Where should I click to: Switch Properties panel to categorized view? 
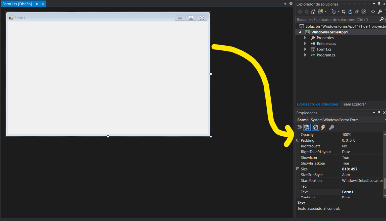(x=300, y=127)
